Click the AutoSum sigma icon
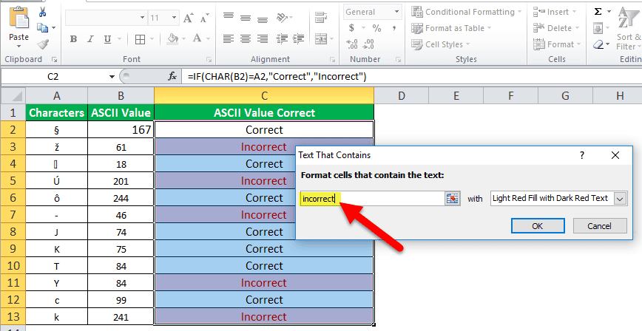The image size is (642, 331). pos(598,12)
